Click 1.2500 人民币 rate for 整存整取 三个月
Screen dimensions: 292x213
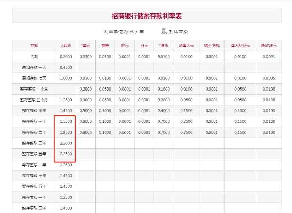[x=66, y=100]
